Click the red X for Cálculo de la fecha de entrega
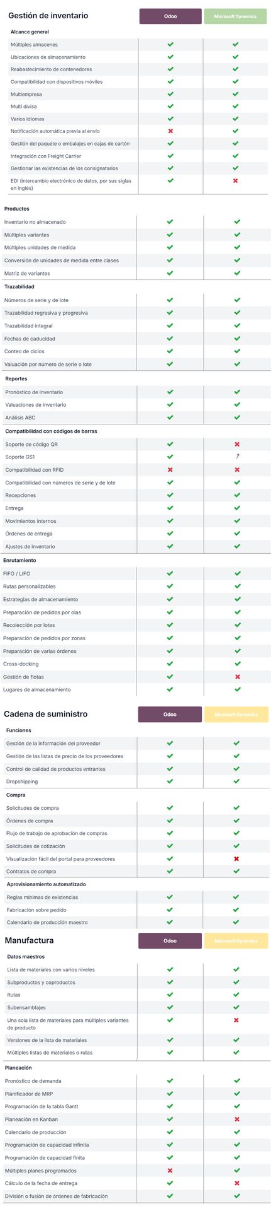Viewport: 271px width, 1211px height. tap(237, 1183)
